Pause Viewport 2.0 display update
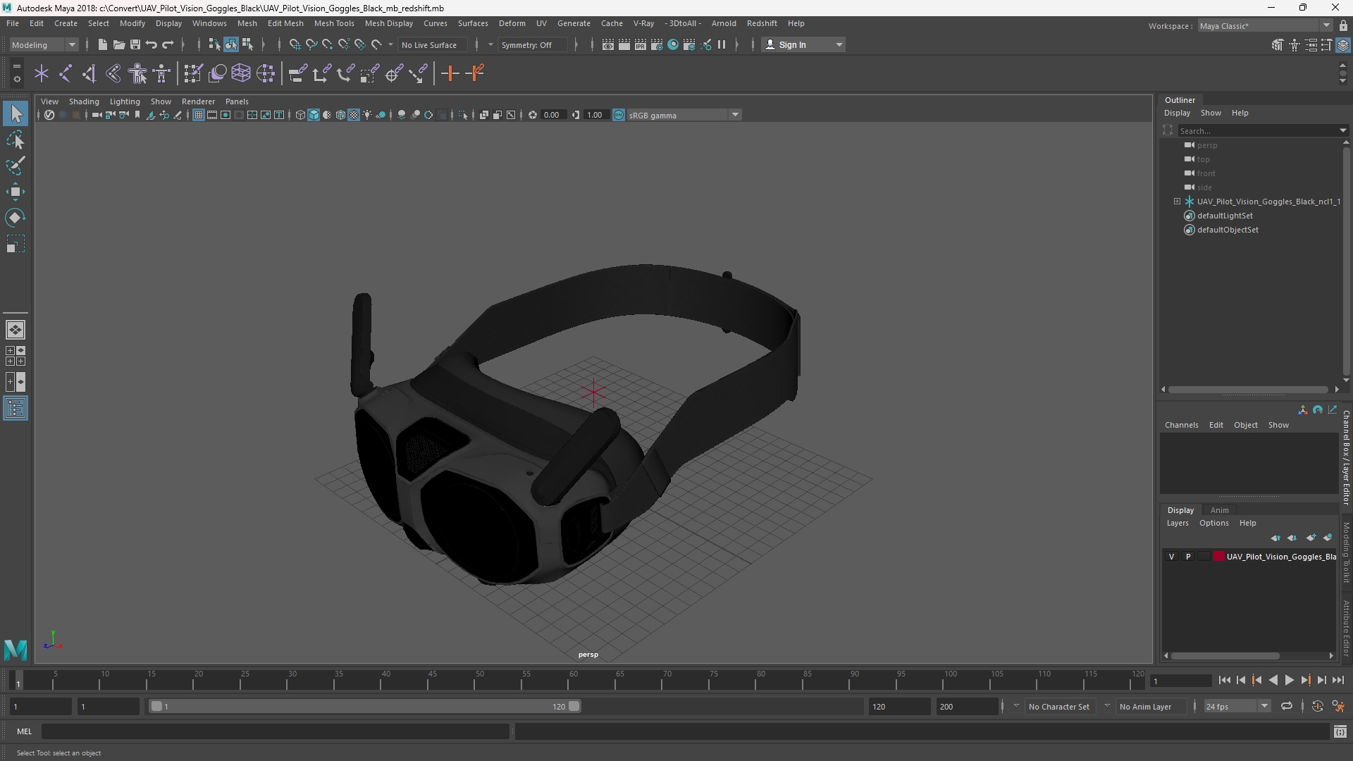1353x761 pixels. pos(722,44)
